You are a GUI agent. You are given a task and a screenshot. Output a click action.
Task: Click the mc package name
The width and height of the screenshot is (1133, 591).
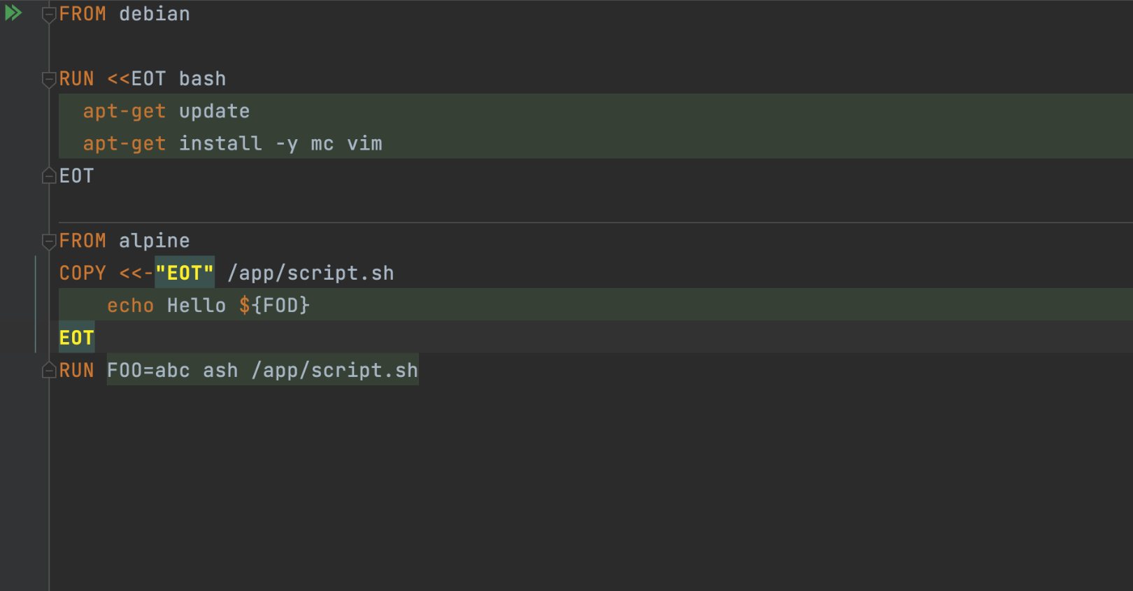point(322,143)
